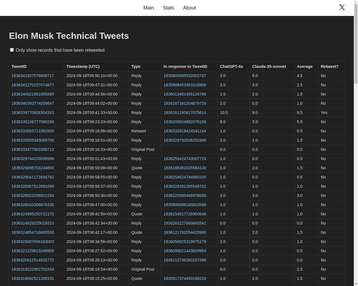358x286 pixels.
Task: Open replied-to tweet 1835800585532002767
Action: point(185,76)
